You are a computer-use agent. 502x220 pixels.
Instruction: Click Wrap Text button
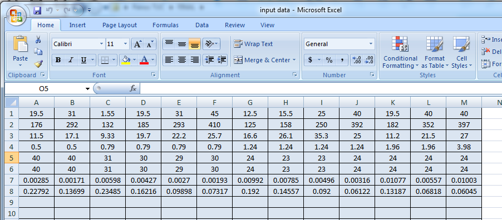[253, 44]
